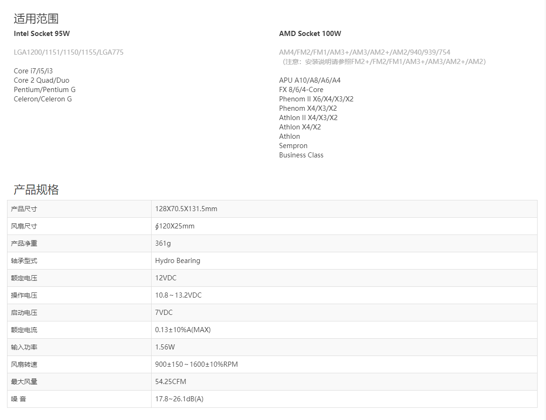
Task: Select the φ120X25mm value
Action: (175, 226)
